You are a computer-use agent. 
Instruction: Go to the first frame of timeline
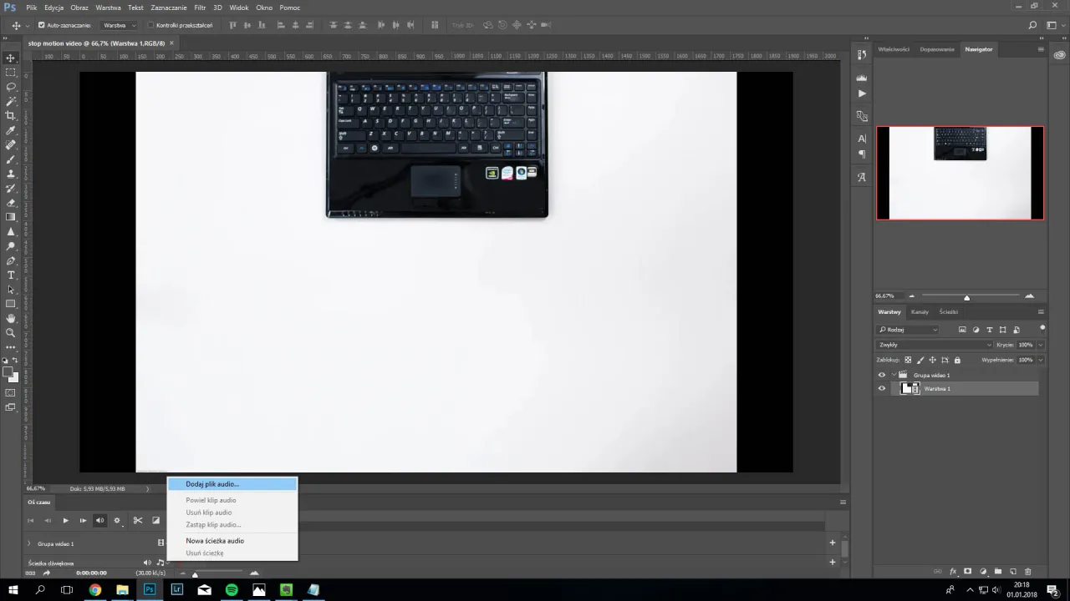[x=31, y=521]
